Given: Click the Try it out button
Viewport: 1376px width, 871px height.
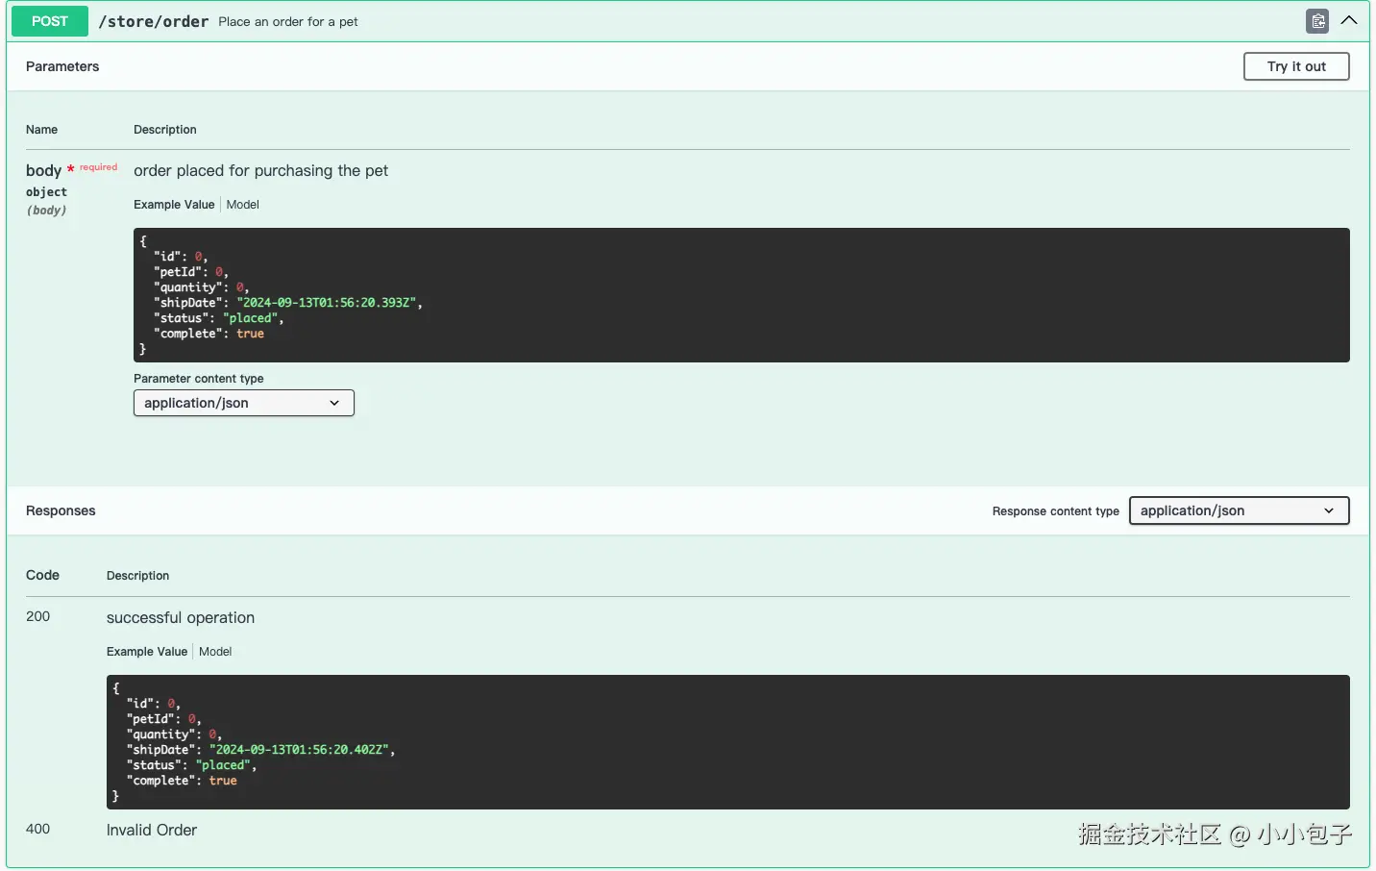Looking at the screenshot, I should (1296, 66).
